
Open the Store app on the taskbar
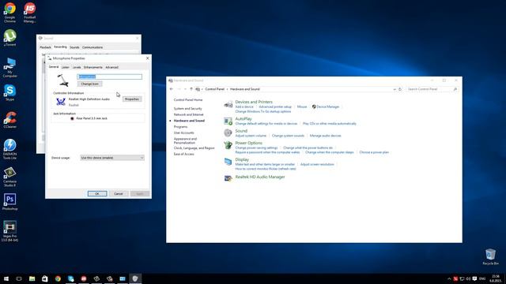point(45,278)
